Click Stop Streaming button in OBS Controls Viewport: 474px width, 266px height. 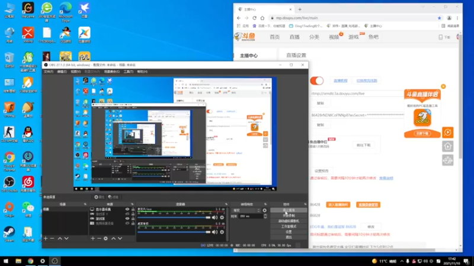pos(289,210)
